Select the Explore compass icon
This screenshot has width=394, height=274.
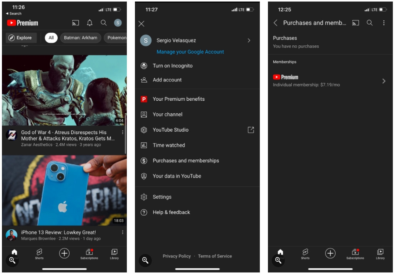pos(21,37)
